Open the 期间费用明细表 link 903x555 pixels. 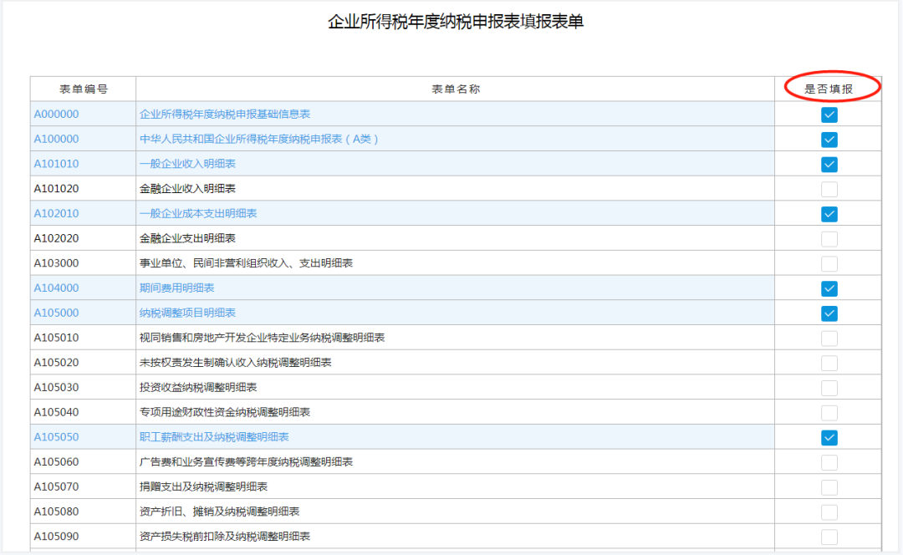[176, 288]
